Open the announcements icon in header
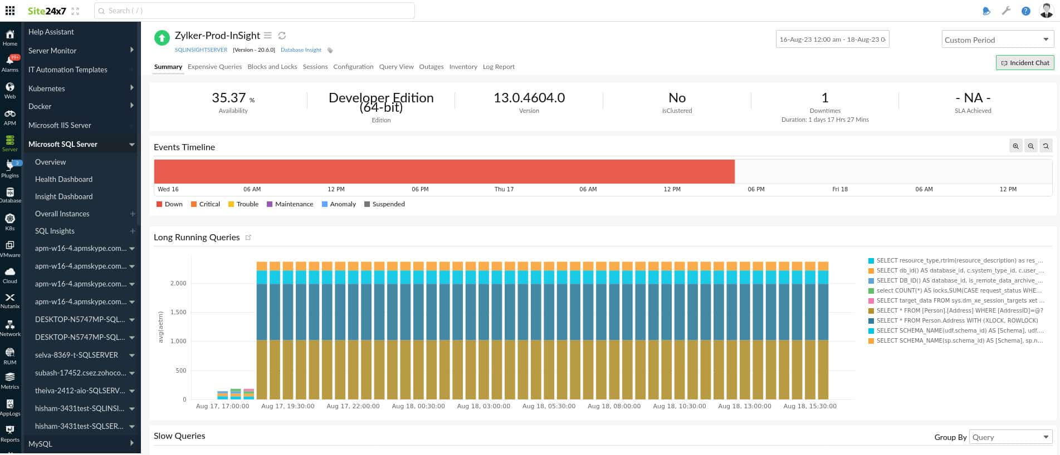This screenshot has width=1060, height=455. click(x=986, y=11)
